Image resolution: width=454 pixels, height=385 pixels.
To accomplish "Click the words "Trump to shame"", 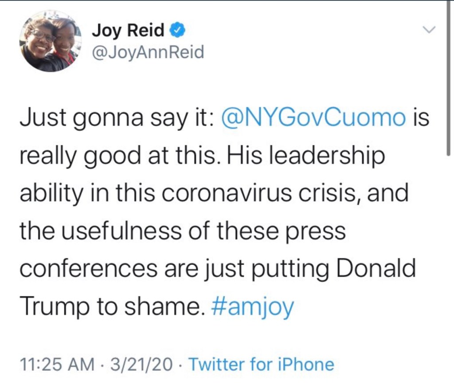I will [x=109, y=306].
